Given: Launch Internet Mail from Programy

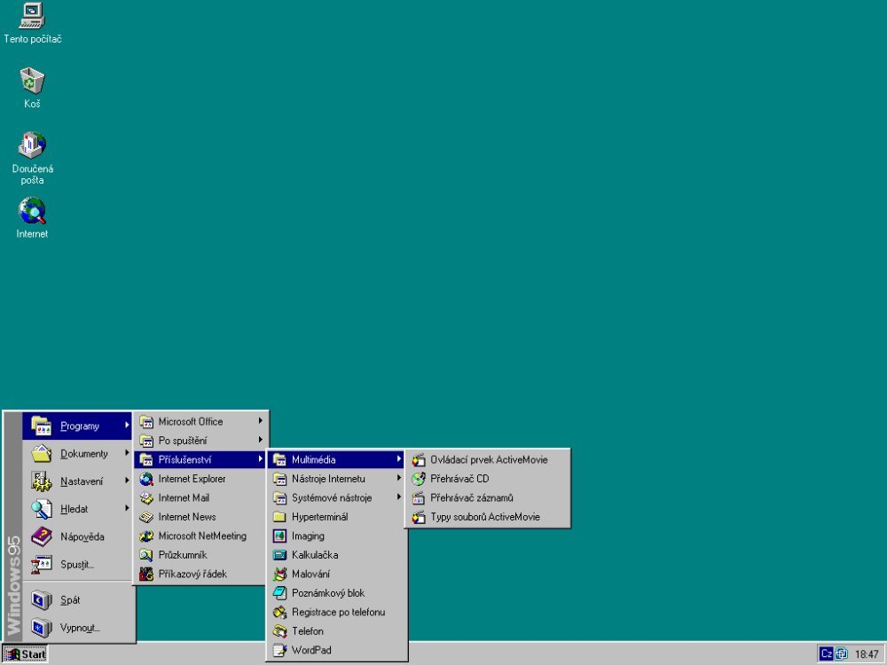Looking at the screenshot, I should click(200, 497).
